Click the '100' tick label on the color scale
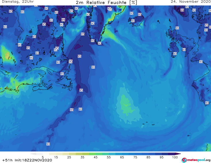The width and height of the screenshot is (211, 163). point(175,157)
